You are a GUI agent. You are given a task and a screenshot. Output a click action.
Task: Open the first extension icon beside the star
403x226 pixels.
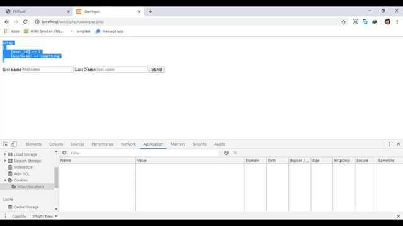[x=355, y=22]
